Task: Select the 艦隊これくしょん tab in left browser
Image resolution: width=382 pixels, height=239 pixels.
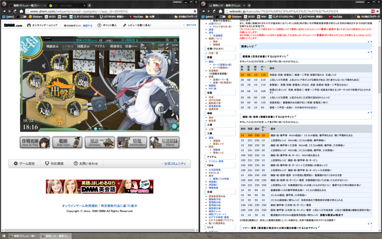Action: pyautogui.click(x=28, y=5)
